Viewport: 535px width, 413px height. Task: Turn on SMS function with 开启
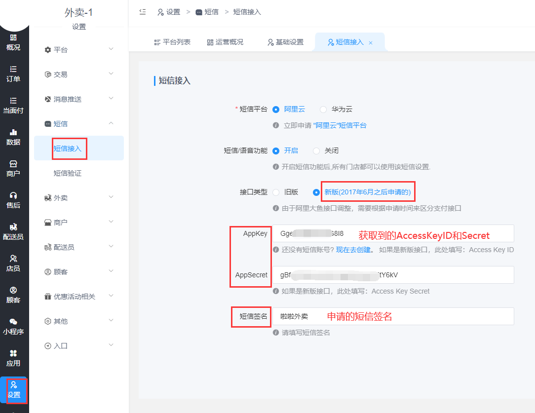tap(276, 150)
